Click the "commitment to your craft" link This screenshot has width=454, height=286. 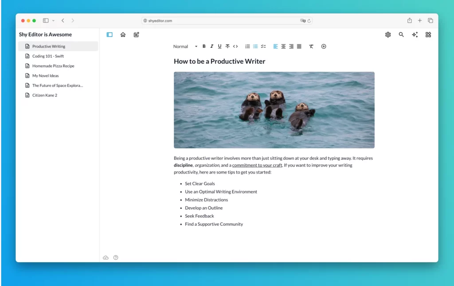pyautogui.click(x=257, y=166)
